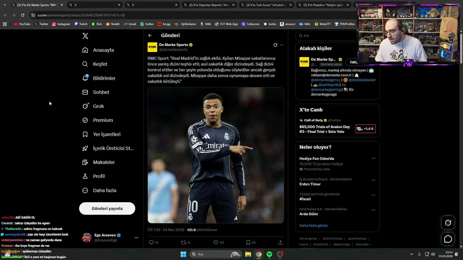
Task: Open Windows Start menu
Action: 183,254
